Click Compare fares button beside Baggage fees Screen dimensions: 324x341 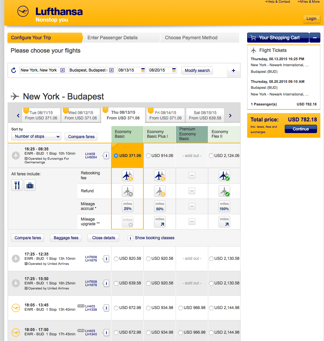(x=28, y=238)
